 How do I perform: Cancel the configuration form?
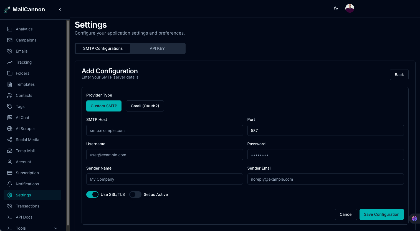[346, 214]
